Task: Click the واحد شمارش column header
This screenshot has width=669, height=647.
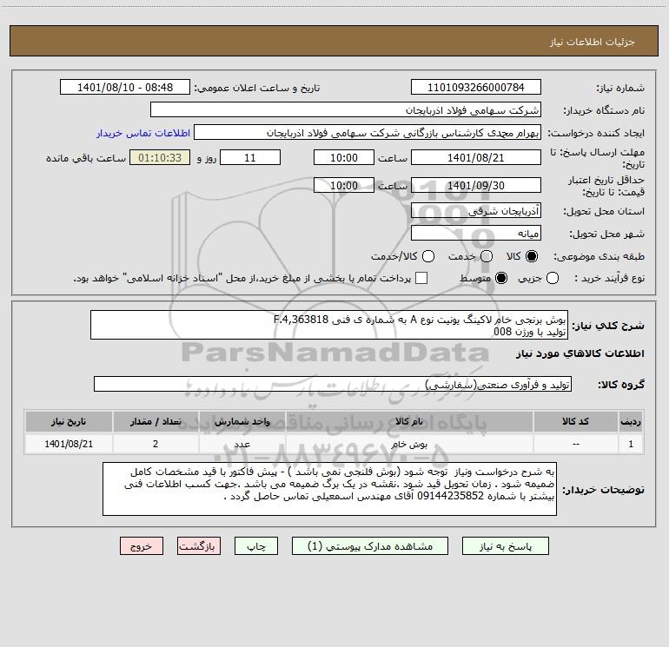Action: click(242, 421)
